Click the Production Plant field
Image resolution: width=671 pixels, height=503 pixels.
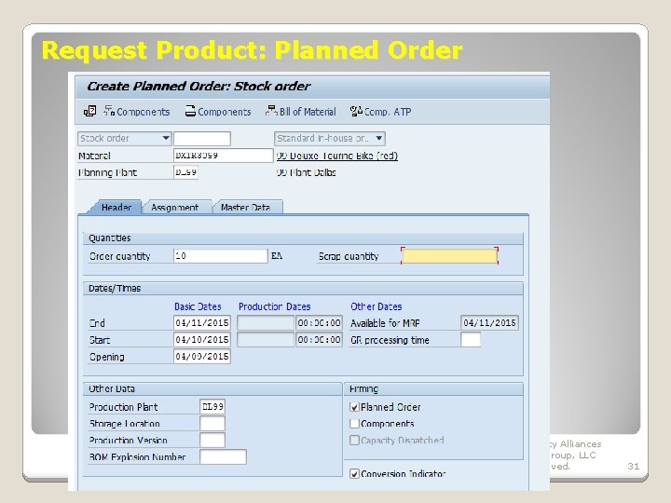[x=212, y=406]
